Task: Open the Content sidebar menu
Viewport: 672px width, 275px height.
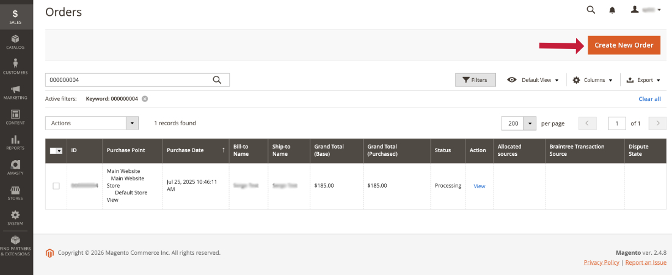Action: point(15,117)
